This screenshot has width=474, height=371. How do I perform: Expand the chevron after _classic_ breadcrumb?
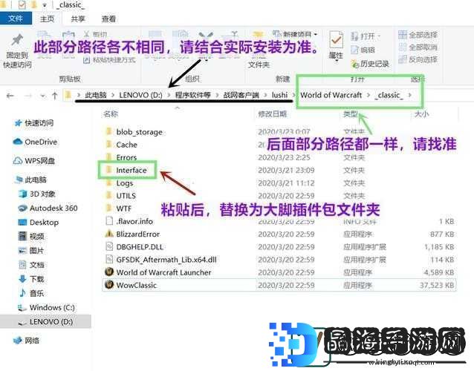[x=410, y=95]
